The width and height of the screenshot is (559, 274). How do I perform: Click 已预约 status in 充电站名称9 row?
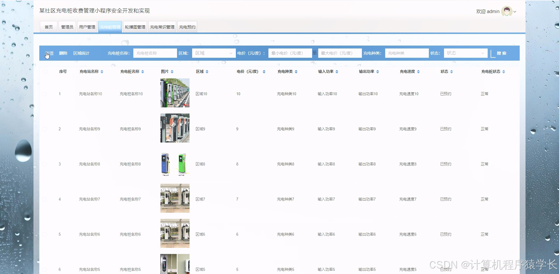coord(446,129)
